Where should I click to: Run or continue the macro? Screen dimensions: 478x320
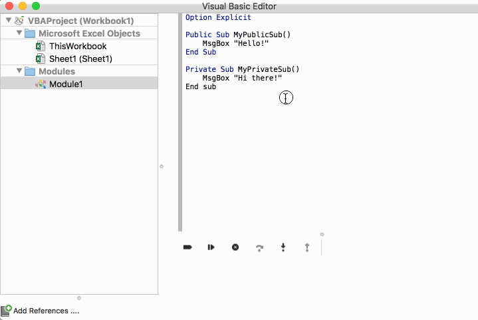click(x=211, y=247)
